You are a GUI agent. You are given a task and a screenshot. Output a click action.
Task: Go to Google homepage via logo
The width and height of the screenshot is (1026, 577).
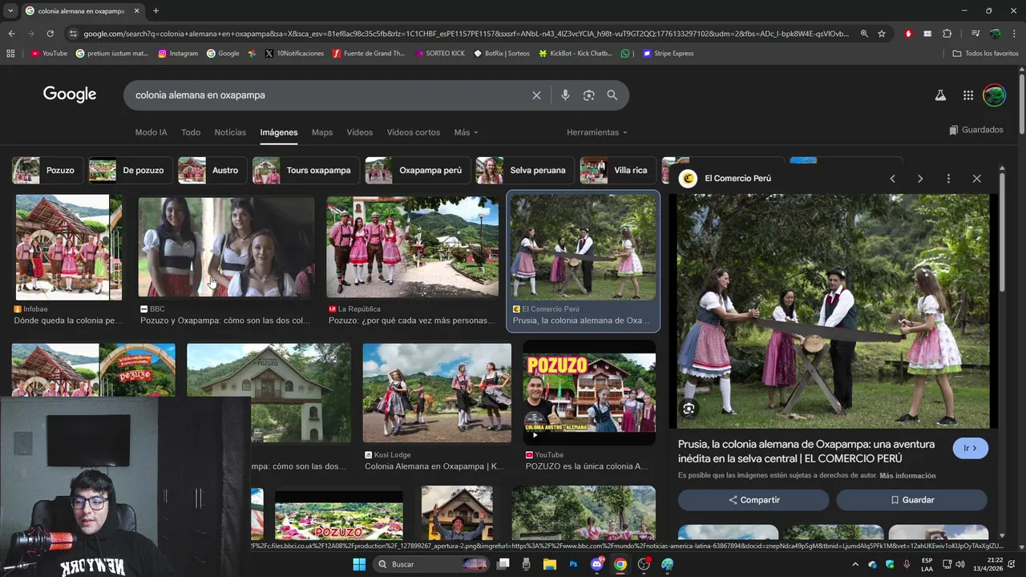(70, 95)
